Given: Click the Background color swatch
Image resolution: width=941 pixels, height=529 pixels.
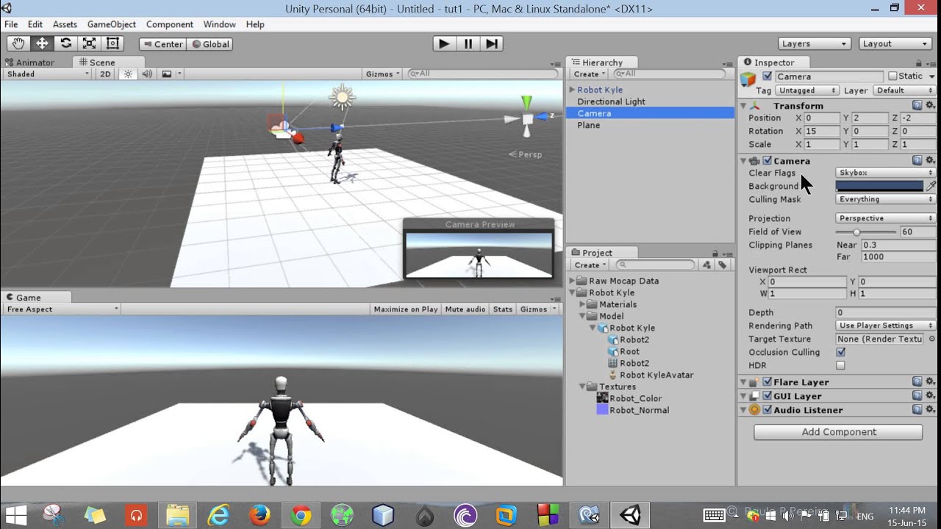Looking at the screenshot, I should (x=879, y=186).
